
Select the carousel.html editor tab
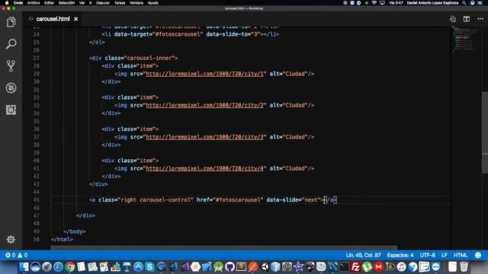[53, 19]
